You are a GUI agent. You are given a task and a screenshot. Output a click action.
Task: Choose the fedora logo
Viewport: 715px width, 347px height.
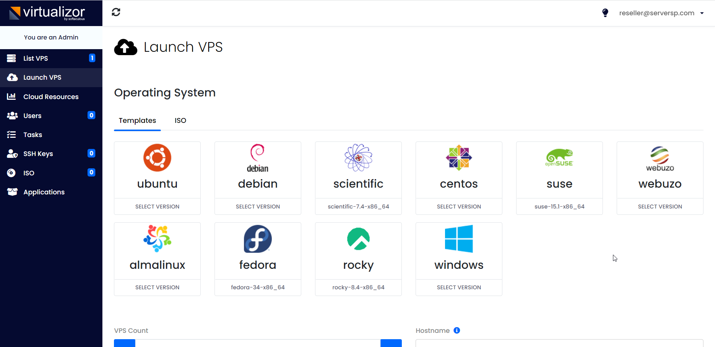coord(258,239)
